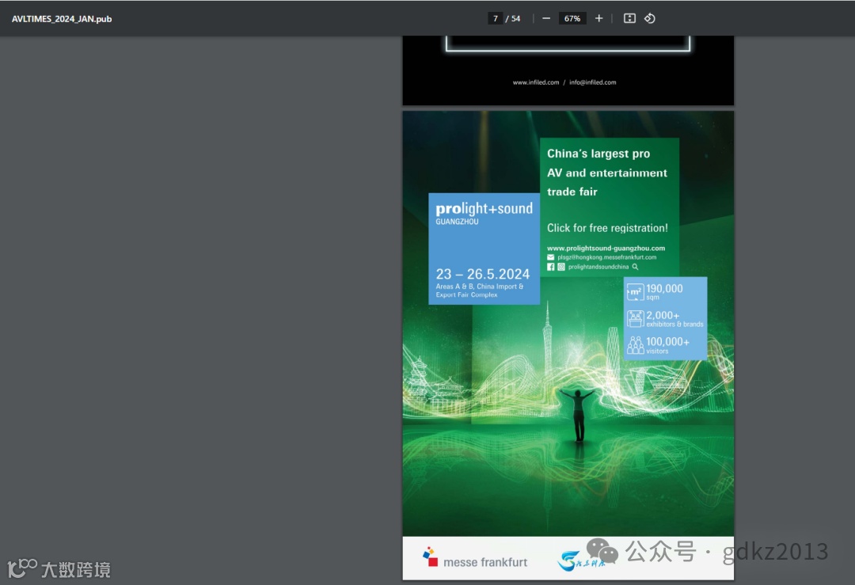Click the messe frankfurt logo

pyautogui.click(x=475, y=558)
